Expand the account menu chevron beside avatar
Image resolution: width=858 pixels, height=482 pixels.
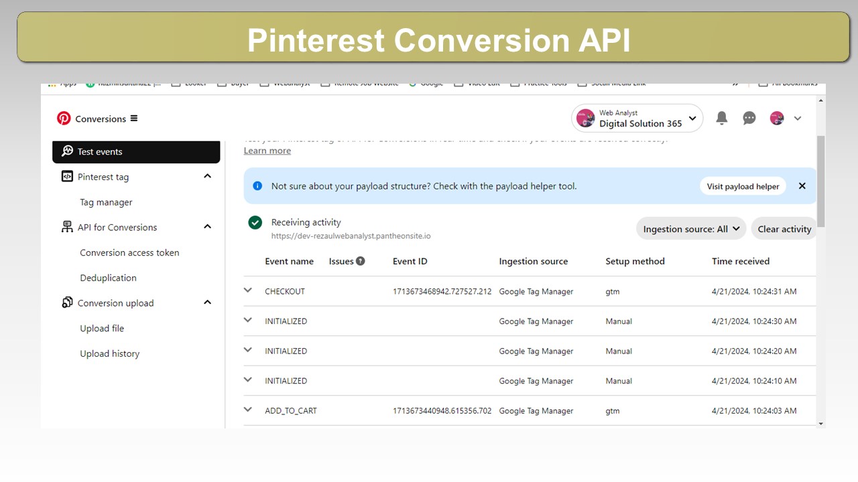click(x=798, y=118)
